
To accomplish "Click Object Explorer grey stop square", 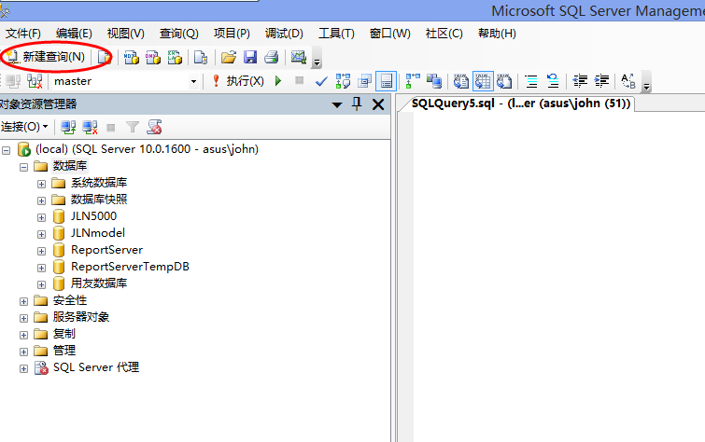I will point(111,129).
